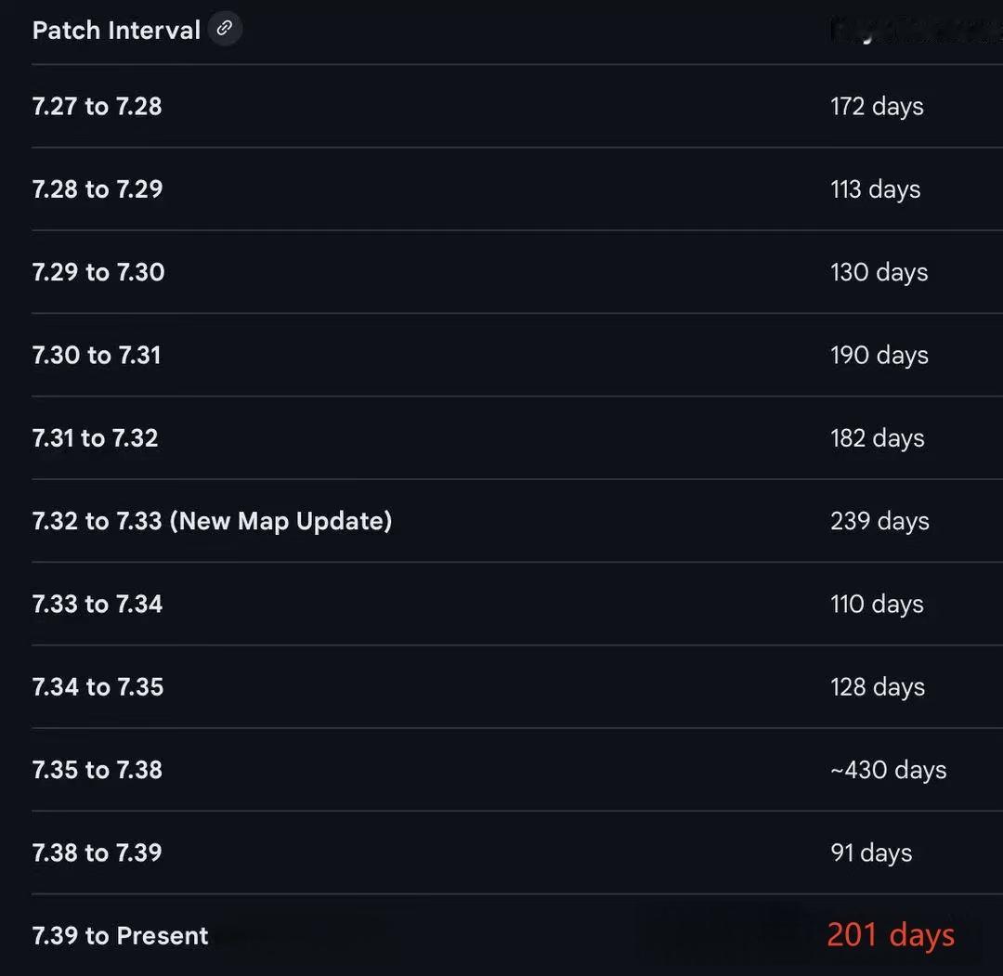The height and width of the screenshot is (976, 1003).
Task: Click the 113 days value
Action: (x=875, y=189)
